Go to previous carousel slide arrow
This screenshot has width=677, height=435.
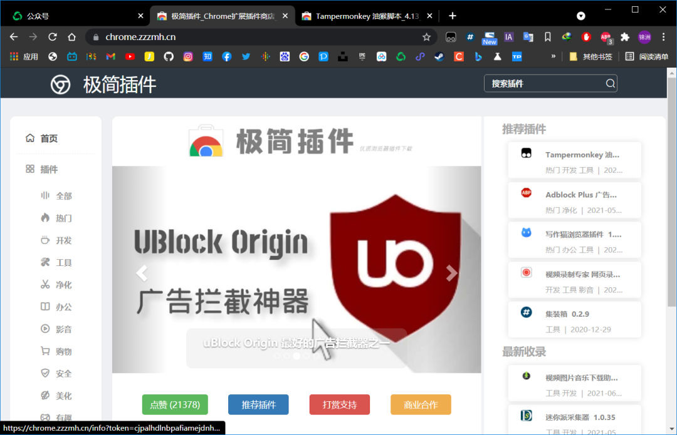(142, 273)
